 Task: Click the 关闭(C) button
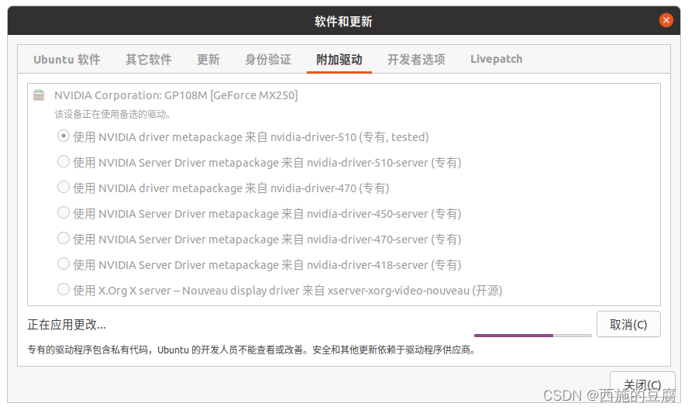[x=642, y=385]
